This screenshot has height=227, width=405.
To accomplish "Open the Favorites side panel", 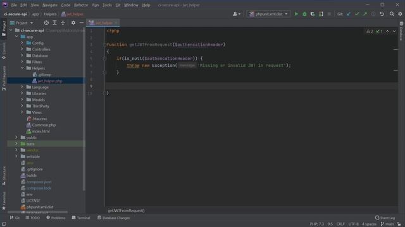I will (x=4, y=201).
